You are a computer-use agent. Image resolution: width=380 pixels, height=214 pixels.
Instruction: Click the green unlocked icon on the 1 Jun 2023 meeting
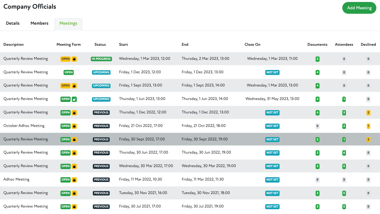pos(74,99)
